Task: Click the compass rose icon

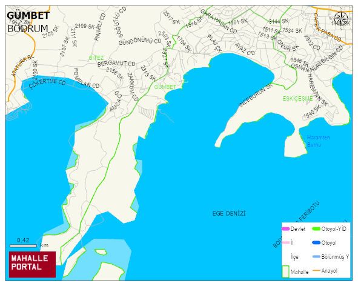Action: coord(340,18)
